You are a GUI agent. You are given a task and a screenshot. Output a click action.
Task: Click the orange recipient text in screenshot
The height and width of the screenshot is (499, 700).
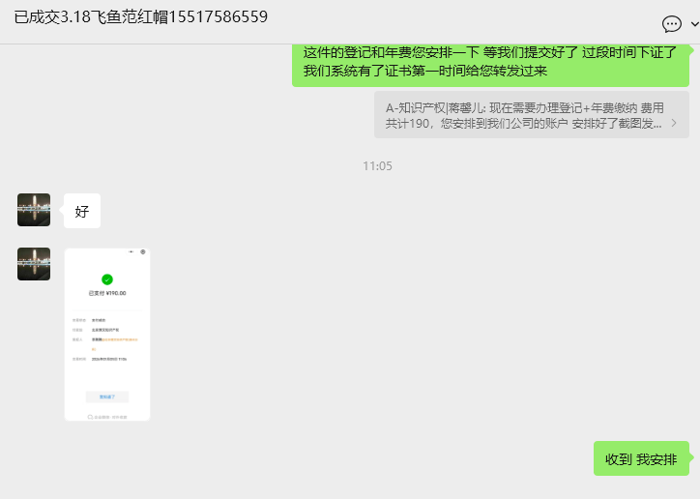click(x=118, y=342)
